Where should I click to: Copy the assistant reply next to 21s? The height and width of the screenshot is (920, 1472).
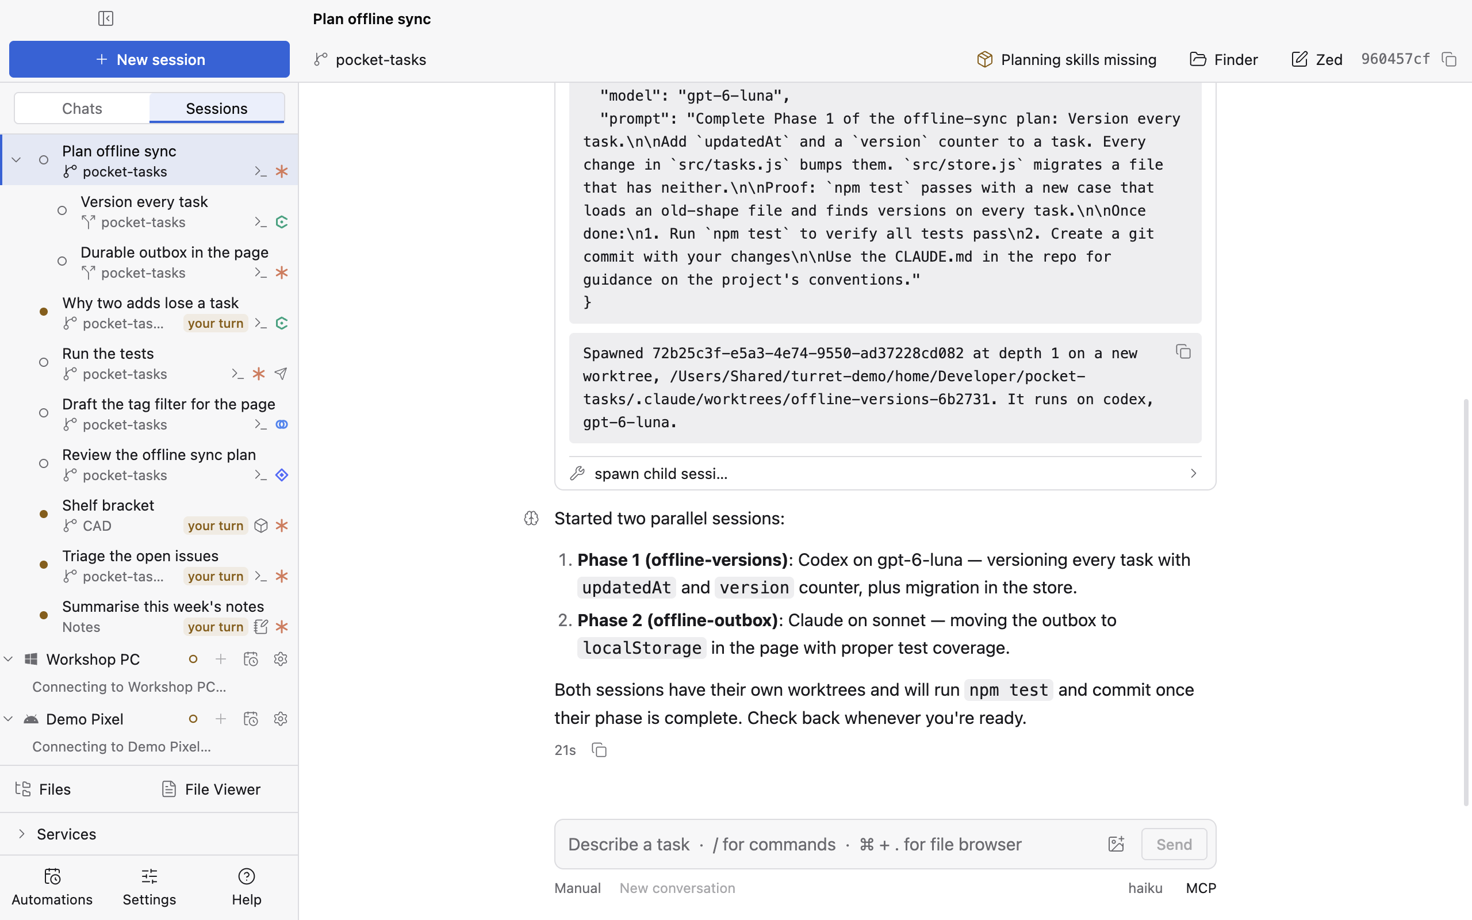coord(599,750)
